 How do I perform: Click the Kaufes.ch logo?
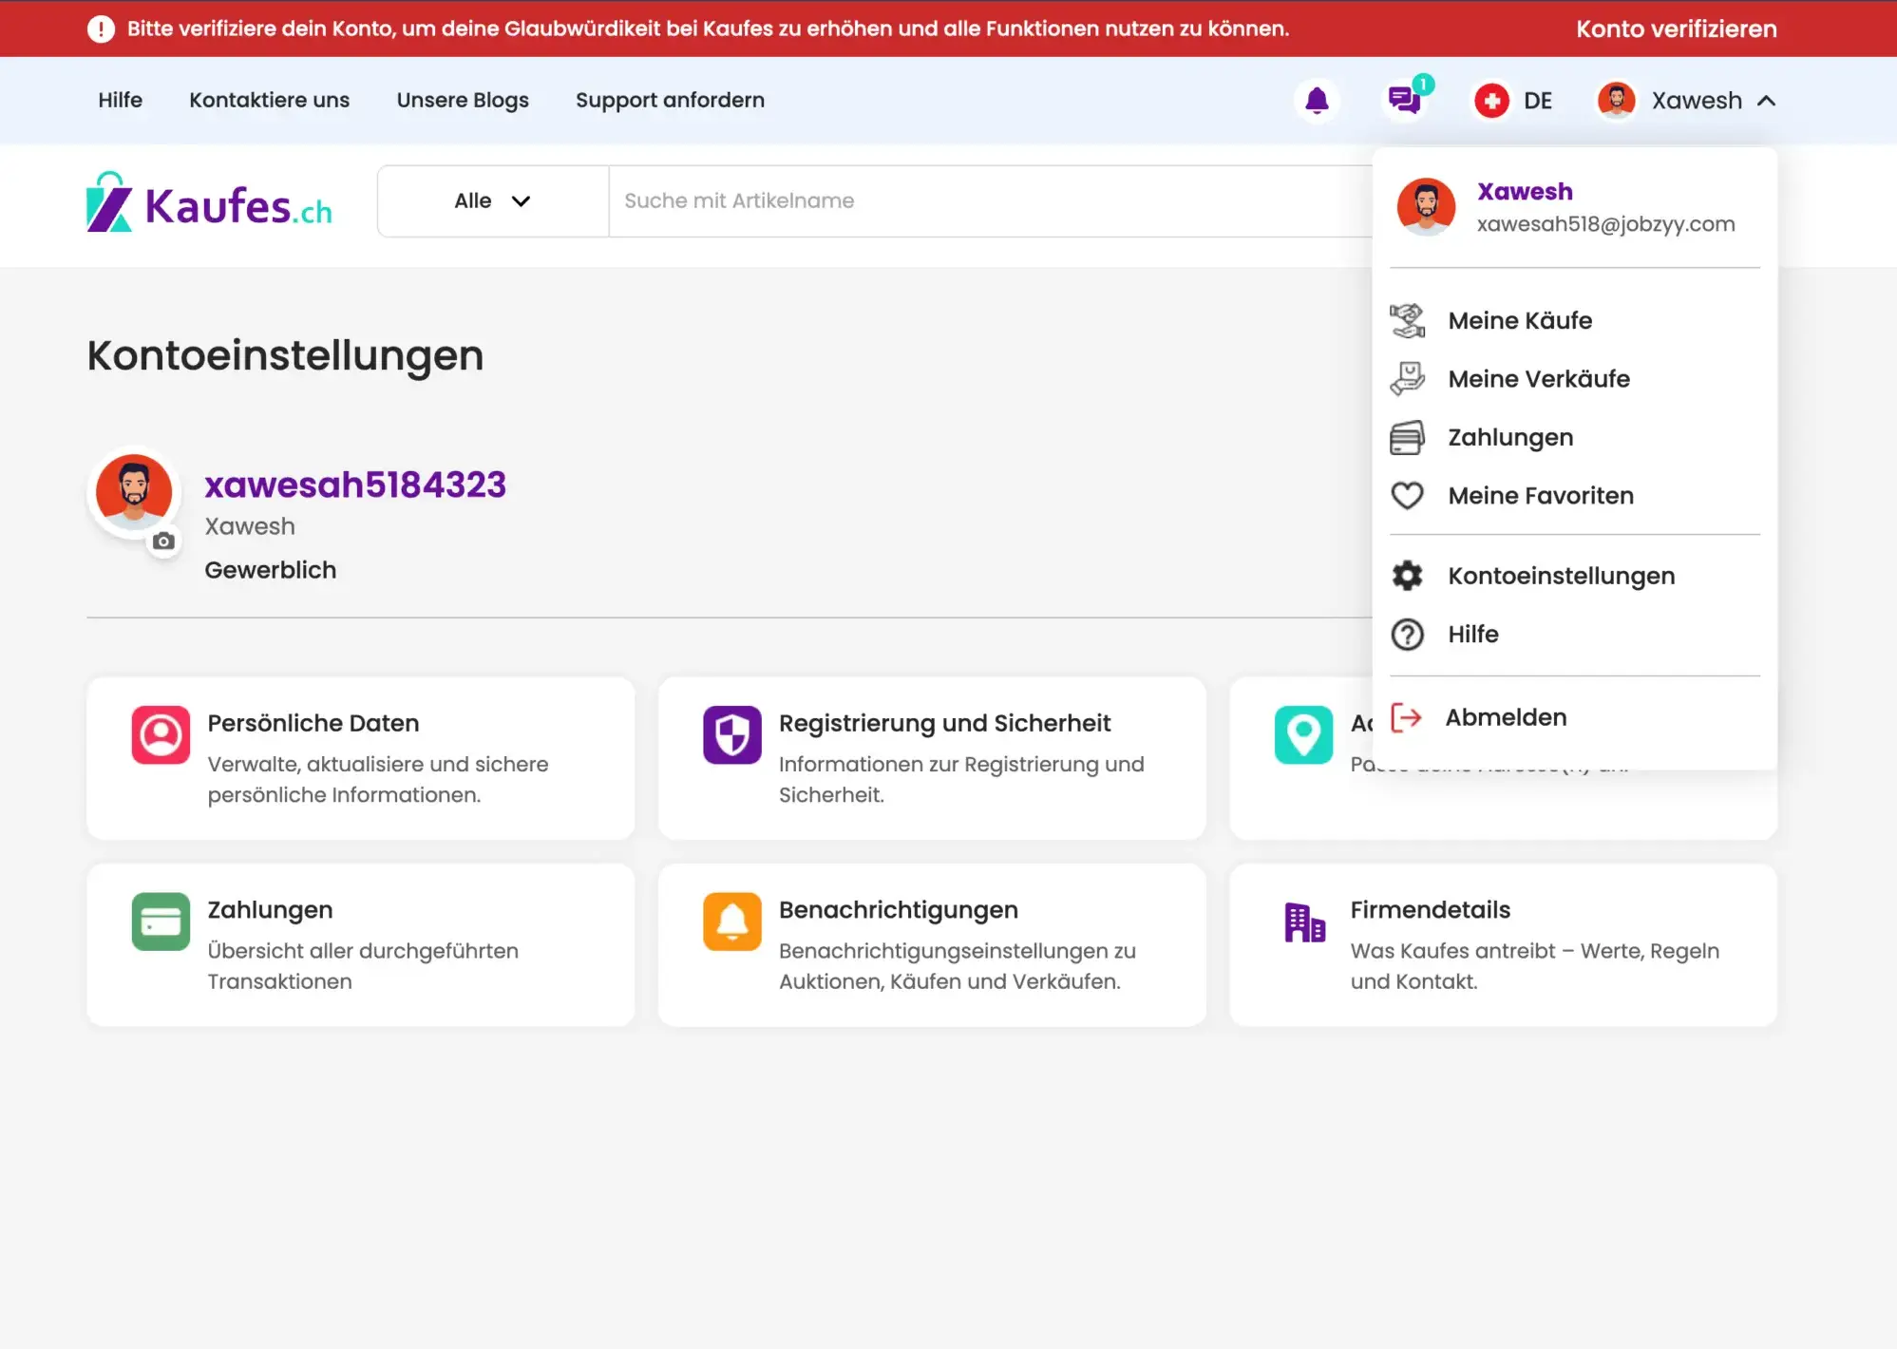click(209, 202)
